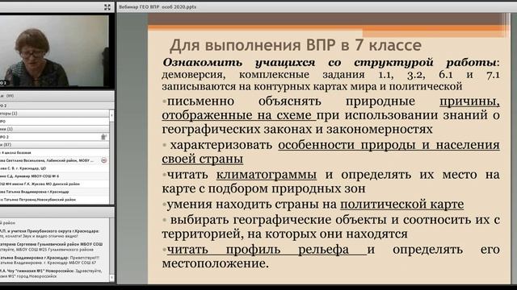Click underlined text 'климатограммы' on slide

pyautogui.click(x=267, y=175)
